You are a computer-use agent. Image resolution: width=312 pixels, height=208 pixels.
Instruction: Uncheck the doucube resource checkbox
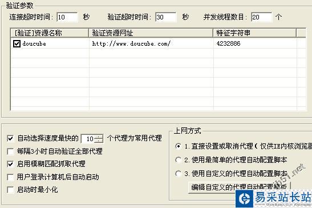click(17, 43)
